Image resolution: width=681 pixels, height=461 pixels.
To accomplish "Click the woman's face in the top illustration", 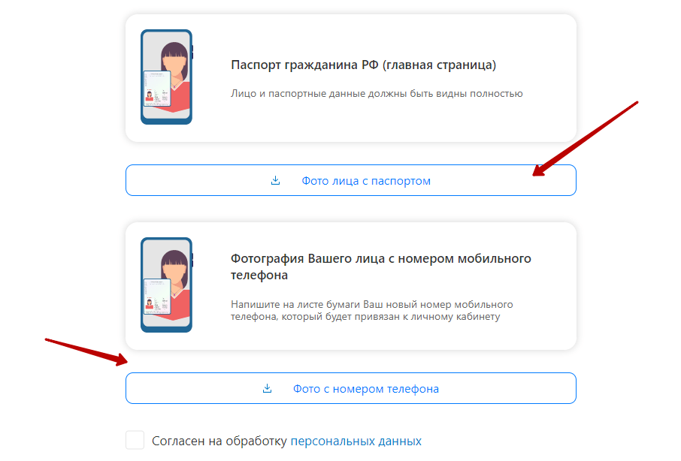I will point(174,64).
